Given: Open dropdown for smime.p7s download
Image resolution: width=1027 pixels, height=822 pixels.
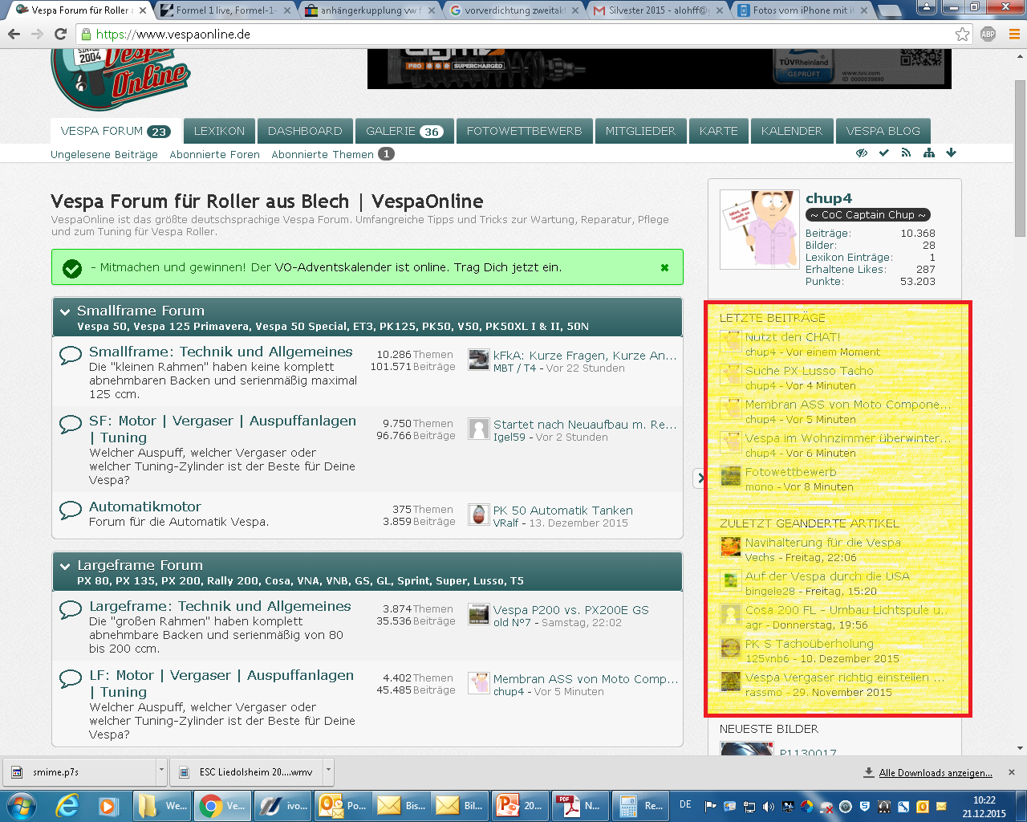Looking at the screenshot, I should point(161,771).
